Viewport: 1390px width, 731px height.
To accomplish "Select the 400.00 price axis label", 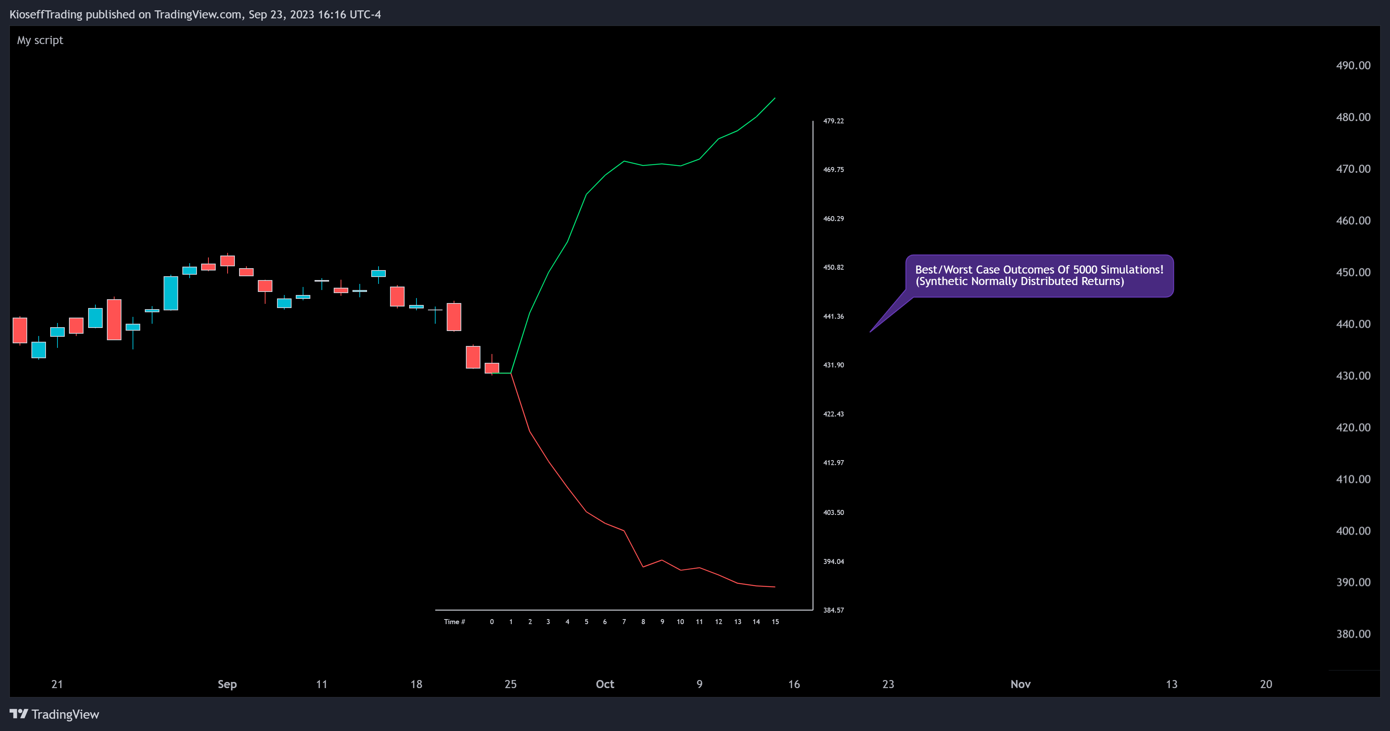I will pos(1353,531).
